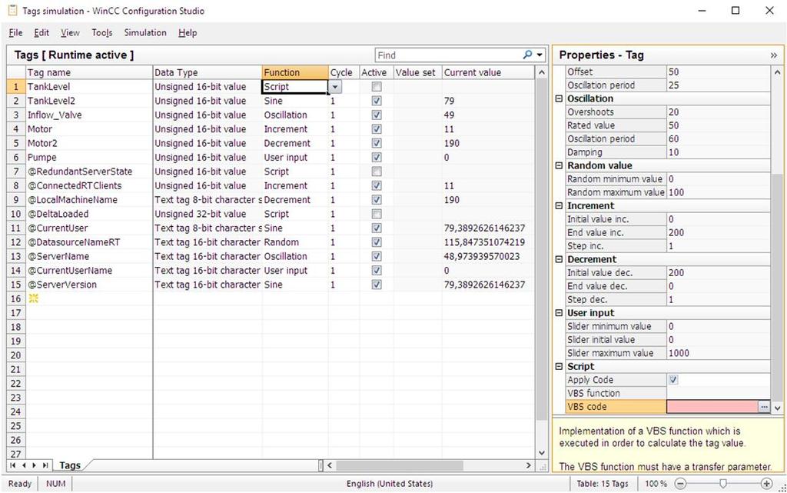The image size is (787, 493).
Task: Enable Active checkbox for @DeltaLoaded
Action: pyautogui.click(x=377, y=214)
